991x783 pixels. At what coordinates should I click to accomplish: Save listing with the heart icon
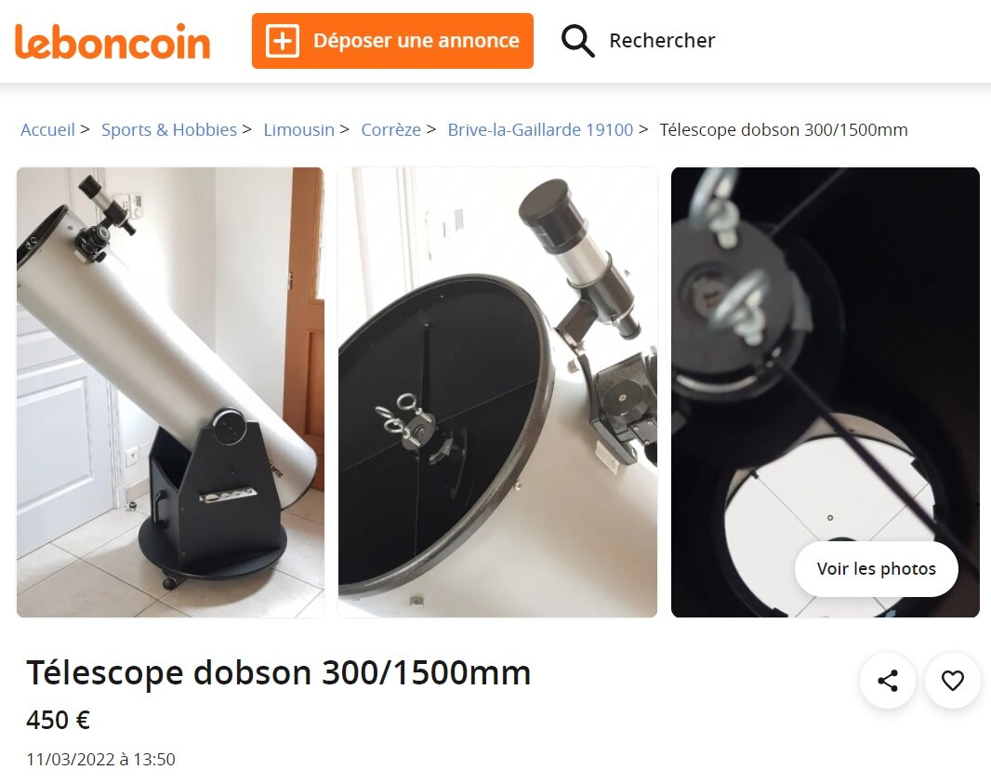953,681
